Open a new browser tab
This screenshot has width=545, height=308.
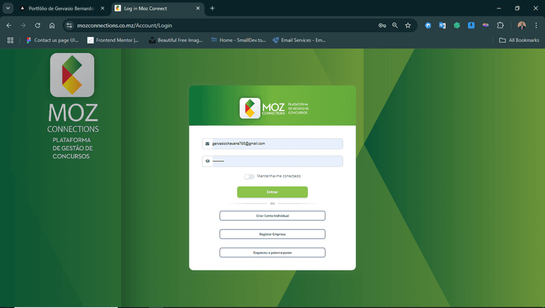(213, 9)
